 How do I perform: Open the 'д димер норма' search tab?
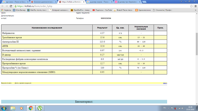100,2
